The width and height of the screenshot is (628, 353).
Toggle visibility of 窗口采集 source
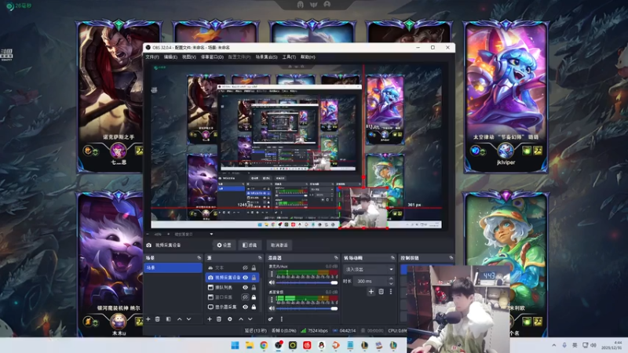[x=245, y=297]
